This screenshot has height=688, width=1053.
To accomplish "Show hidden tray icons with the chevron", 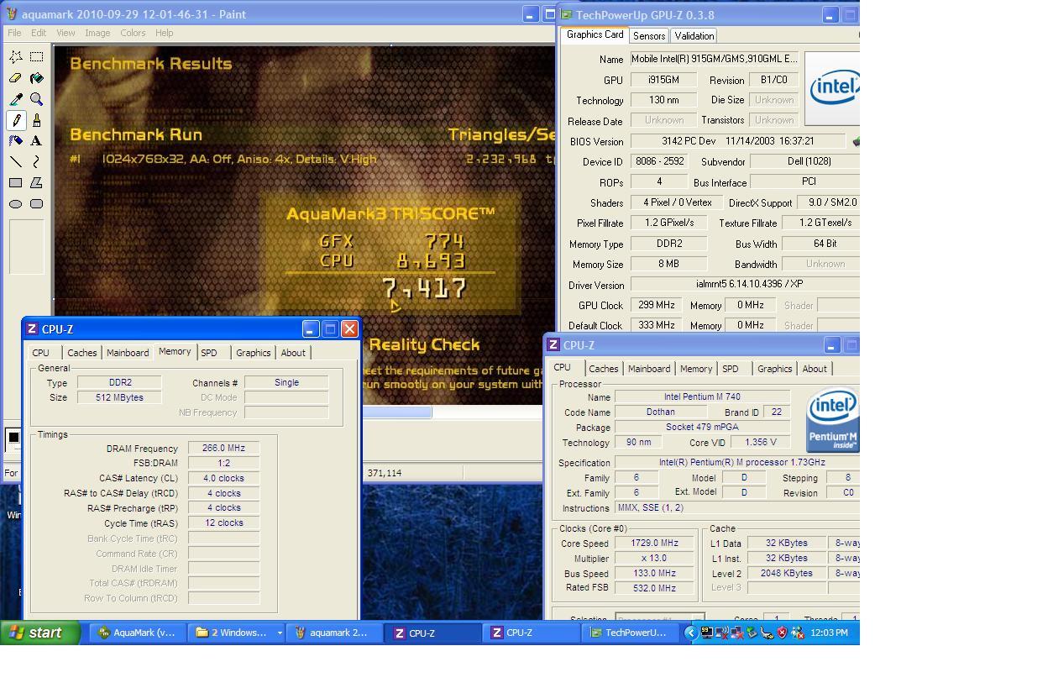I will click(690, 633).
